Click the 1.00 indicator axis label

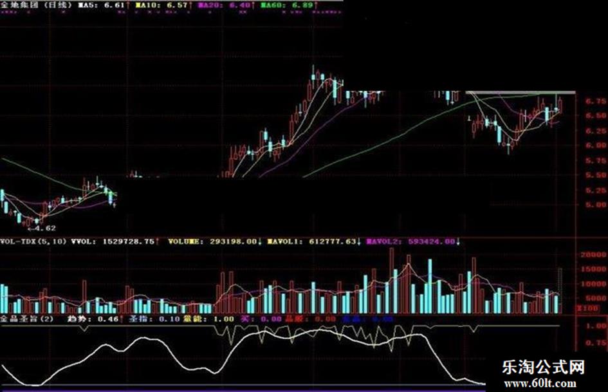pos(596,326)
